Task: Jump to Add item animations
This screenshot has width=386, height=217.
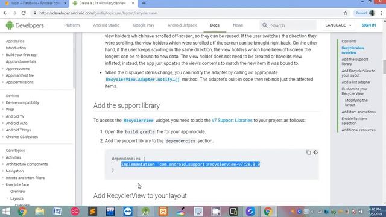Action: pyautogui.click(x=358, y=112)
